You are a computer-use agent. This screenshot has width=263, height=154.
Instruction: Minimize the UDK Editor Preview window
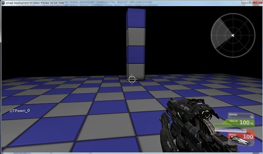click(x=244, y=2)
